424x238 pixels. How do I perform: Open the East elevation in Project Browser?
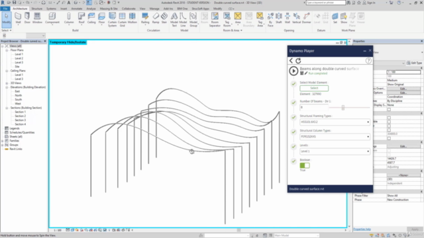17,91
